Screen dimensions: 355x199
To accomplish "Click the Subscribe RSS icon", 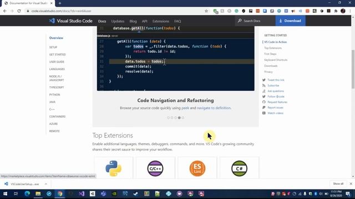I will tap(264, 86).
